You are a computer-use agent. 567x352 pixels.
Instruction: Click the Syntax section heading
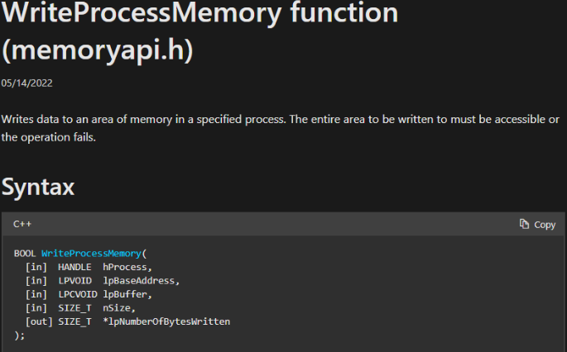pos(38,187)
